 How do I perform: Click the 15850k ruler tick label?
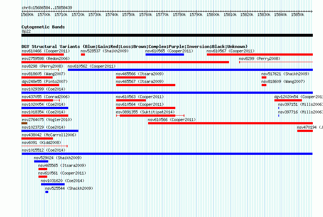pos(298,15)
